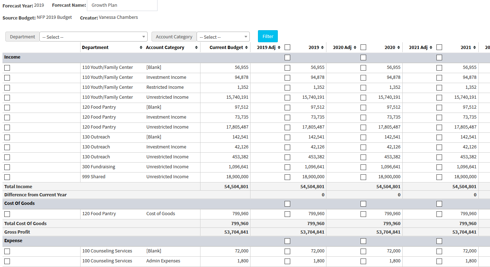Click Current Budget value 72,000
The width and height of the screenshot is (490, 267).
pyautogui.click(x=242, y=251)
